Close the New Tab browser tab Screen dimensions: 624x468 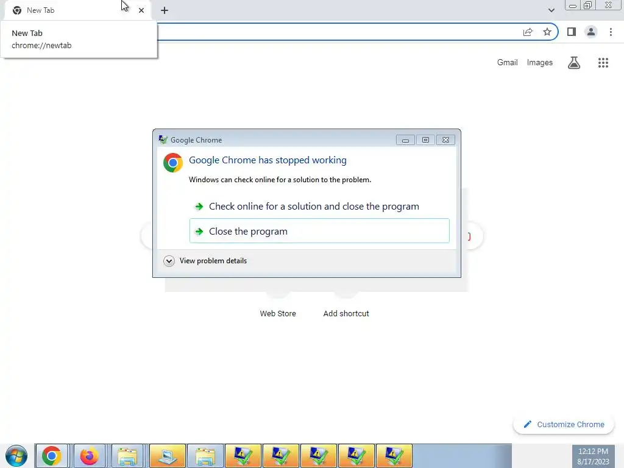(x=141, y=10)
